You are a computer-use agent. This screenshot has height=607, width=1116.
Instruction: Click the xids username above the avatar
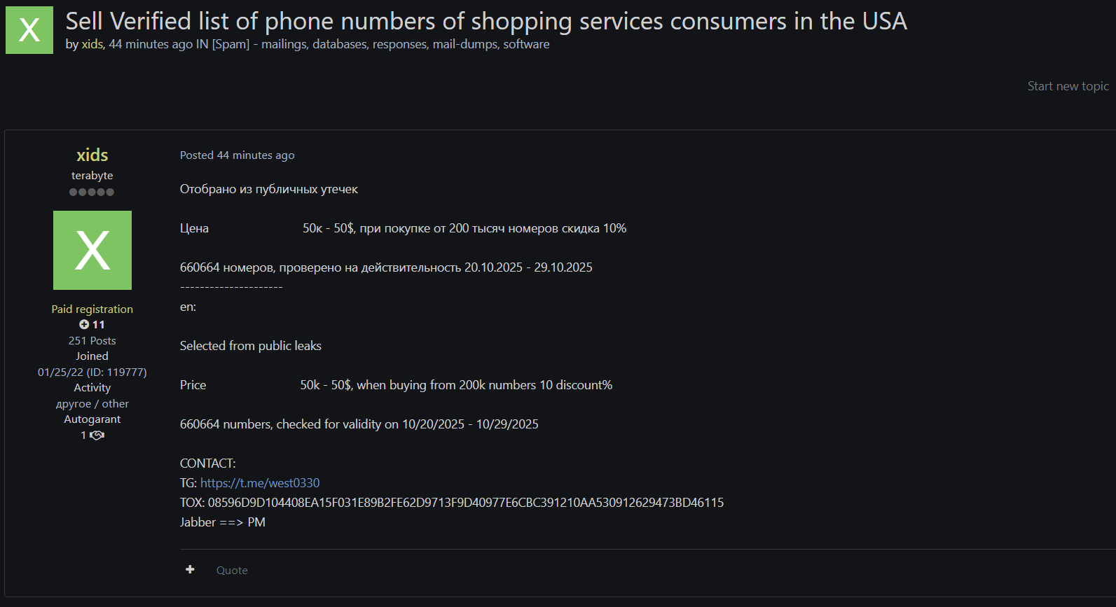pyautogui.click(x=92, y=155)
